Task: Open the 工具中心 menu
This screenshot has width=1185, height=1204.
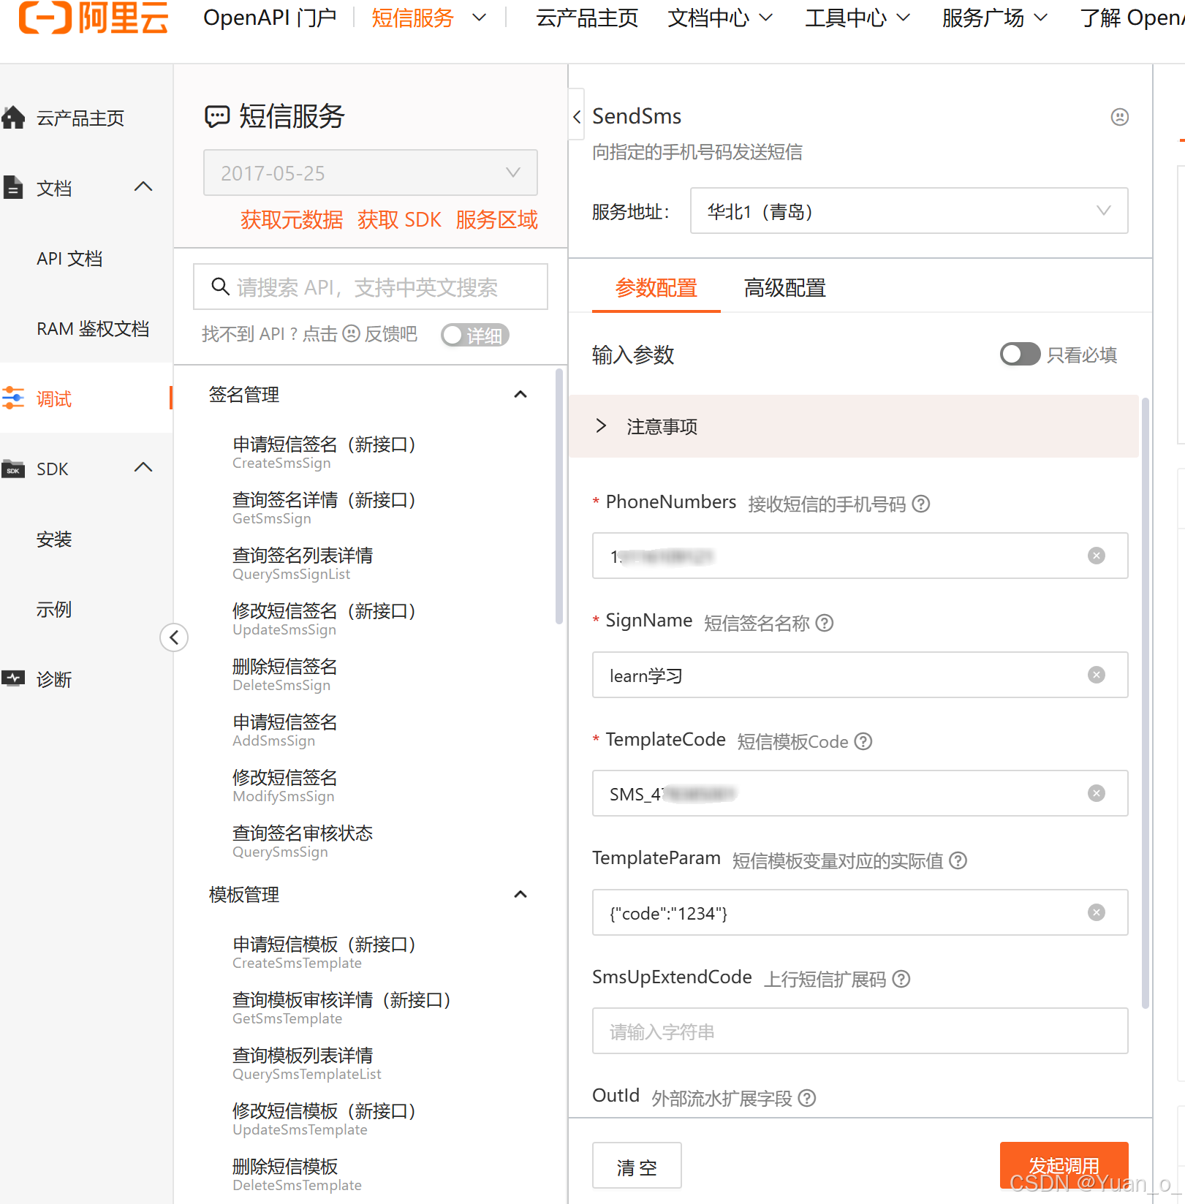Action: coord(857,18)
